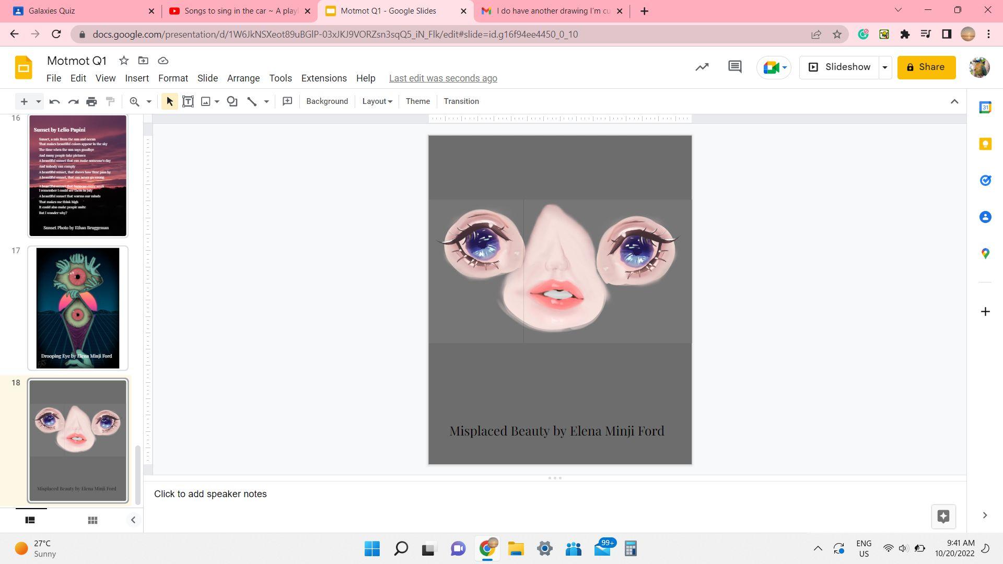Open the Layout dropdown
The image size is (1003, 564).
(x=377, y=101)
